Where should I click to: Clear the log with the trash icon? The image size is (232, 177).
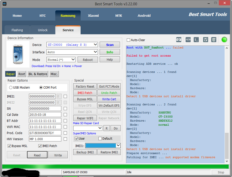point(214,40)
